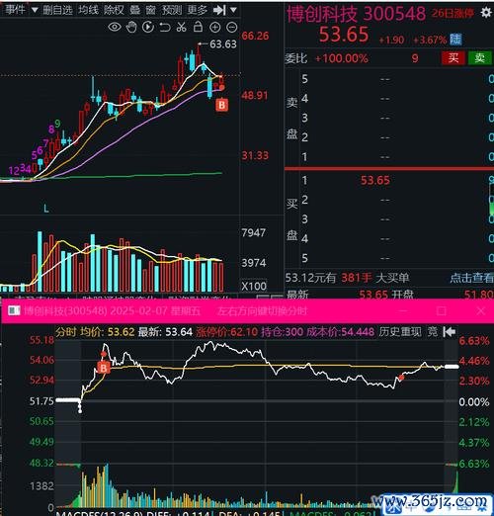
Task: Click the 7947 volume axis label
Action: [253, 233]
